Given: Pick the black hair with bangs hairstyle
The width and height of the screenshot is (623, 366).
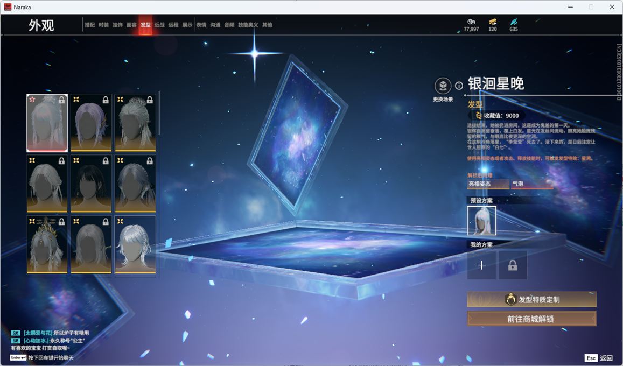Looking at the screenshot, I should pyautogui.click(x=91, y=184).
